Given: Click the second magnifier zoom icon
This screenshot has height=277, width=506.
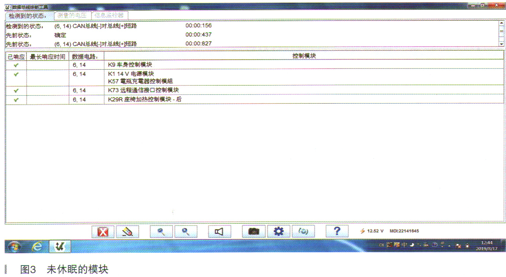Looking at the screenshot, I should click(185, 232).
